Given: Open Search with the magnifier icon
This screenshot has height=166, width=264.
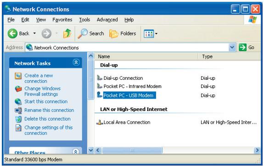Looking at the screenshot, I should click(x=90, y=33).
